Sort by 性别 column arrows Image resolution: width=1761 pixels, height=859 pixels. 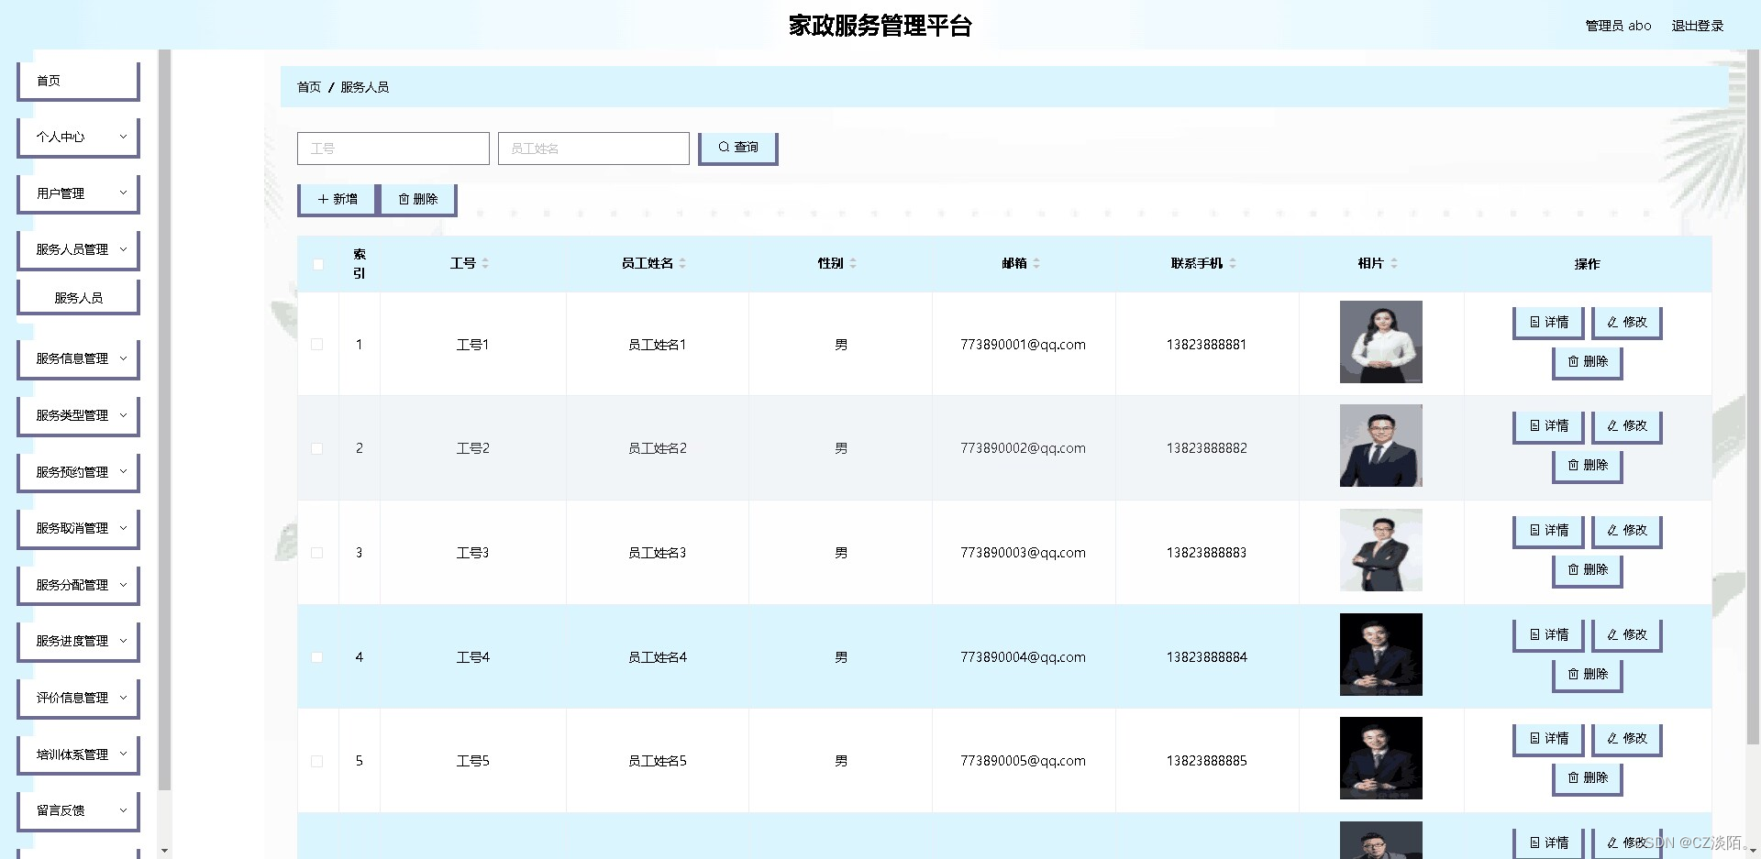[x=853, y=263]
